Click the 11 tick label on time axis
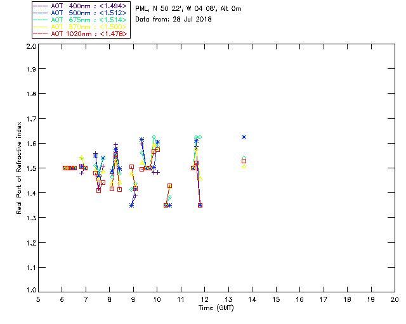Image resolution: width=406 pixels, height=324 pixels. click(x=181, y=299)
